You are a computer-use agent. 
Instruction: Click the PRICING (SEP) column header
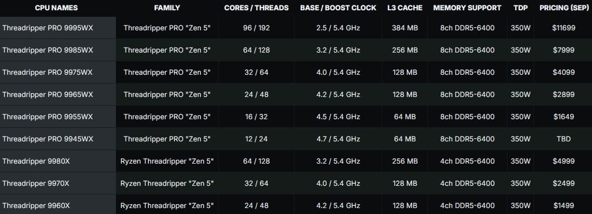(x=564, y=8)
